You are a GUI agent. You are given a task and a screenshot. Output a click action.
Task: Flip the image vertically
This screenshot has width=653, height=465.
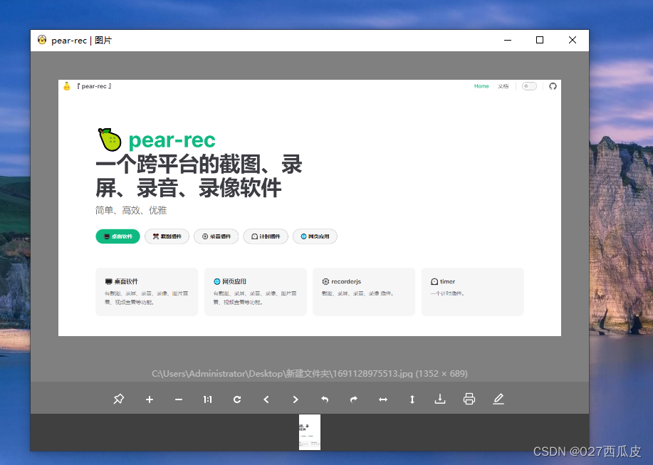412,399
